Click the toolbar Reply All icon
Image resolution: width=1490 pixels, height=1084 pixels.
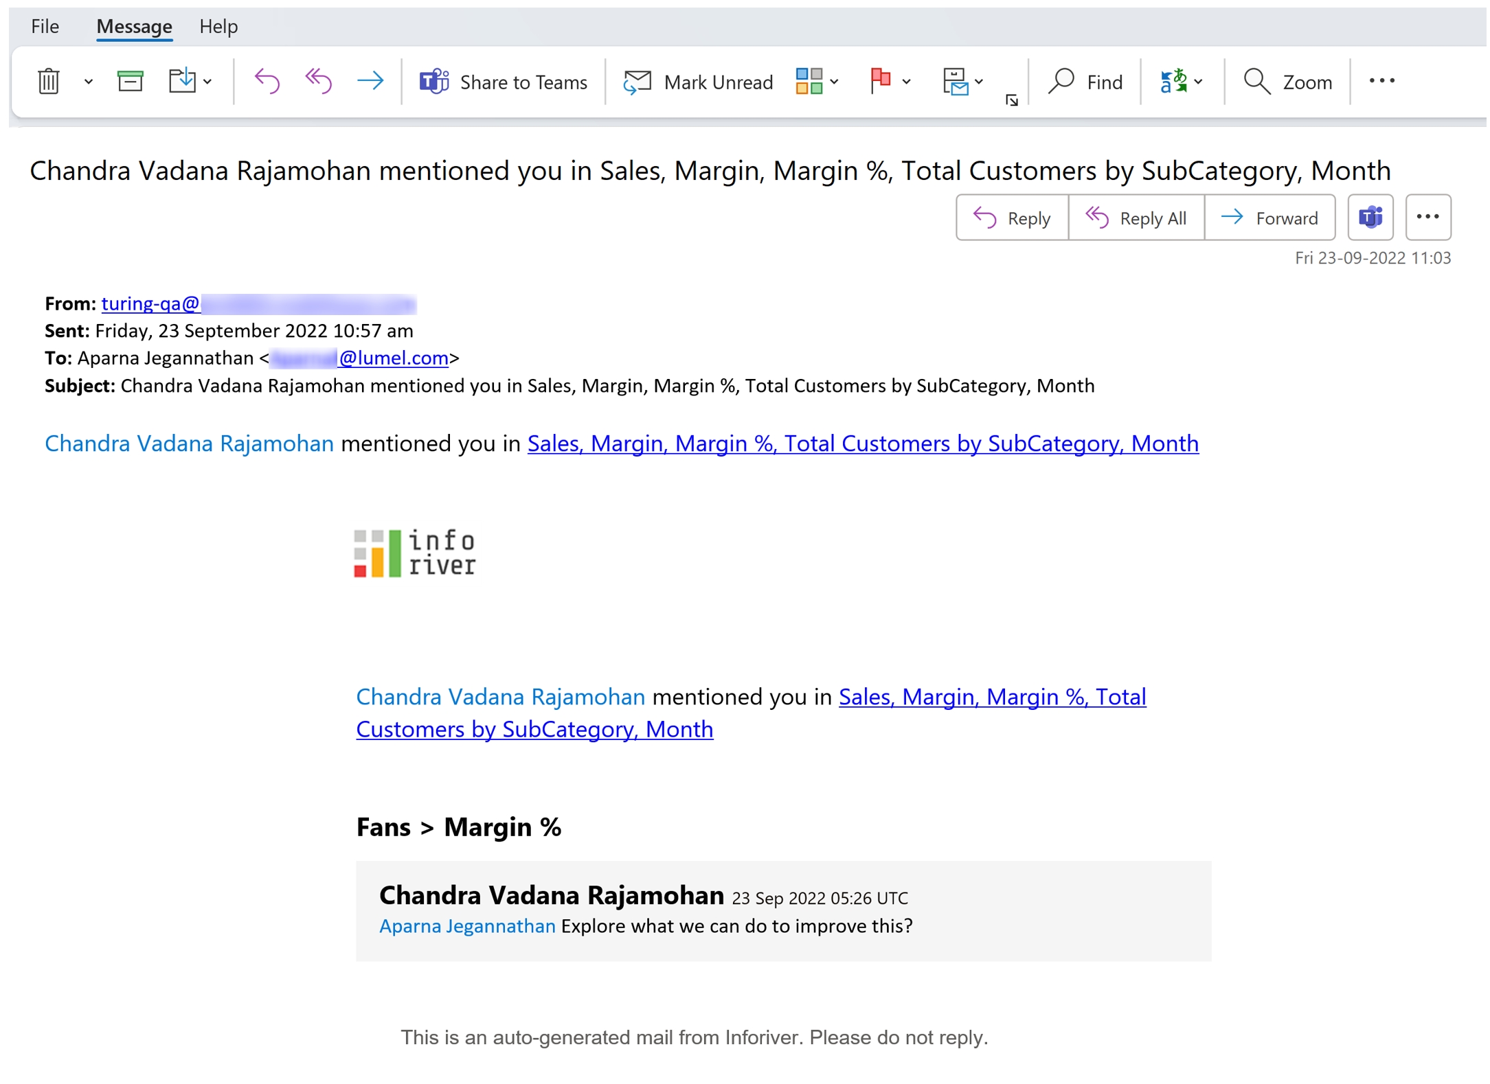click(319, 82)
